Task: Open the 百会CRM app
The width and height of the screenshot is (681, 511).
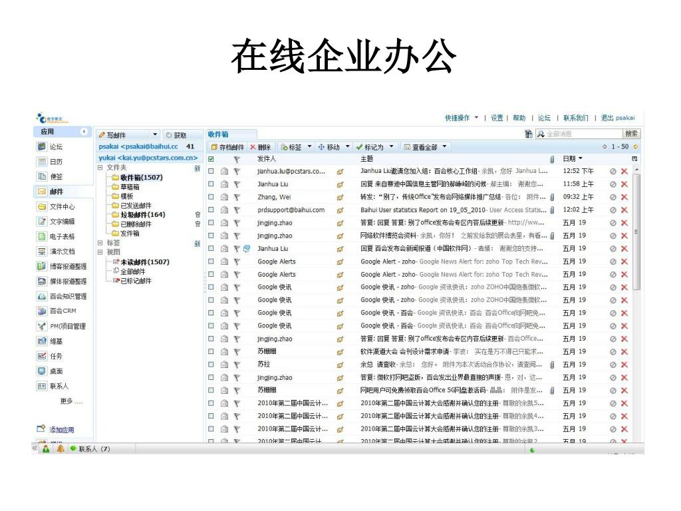Action: [57, 311]
